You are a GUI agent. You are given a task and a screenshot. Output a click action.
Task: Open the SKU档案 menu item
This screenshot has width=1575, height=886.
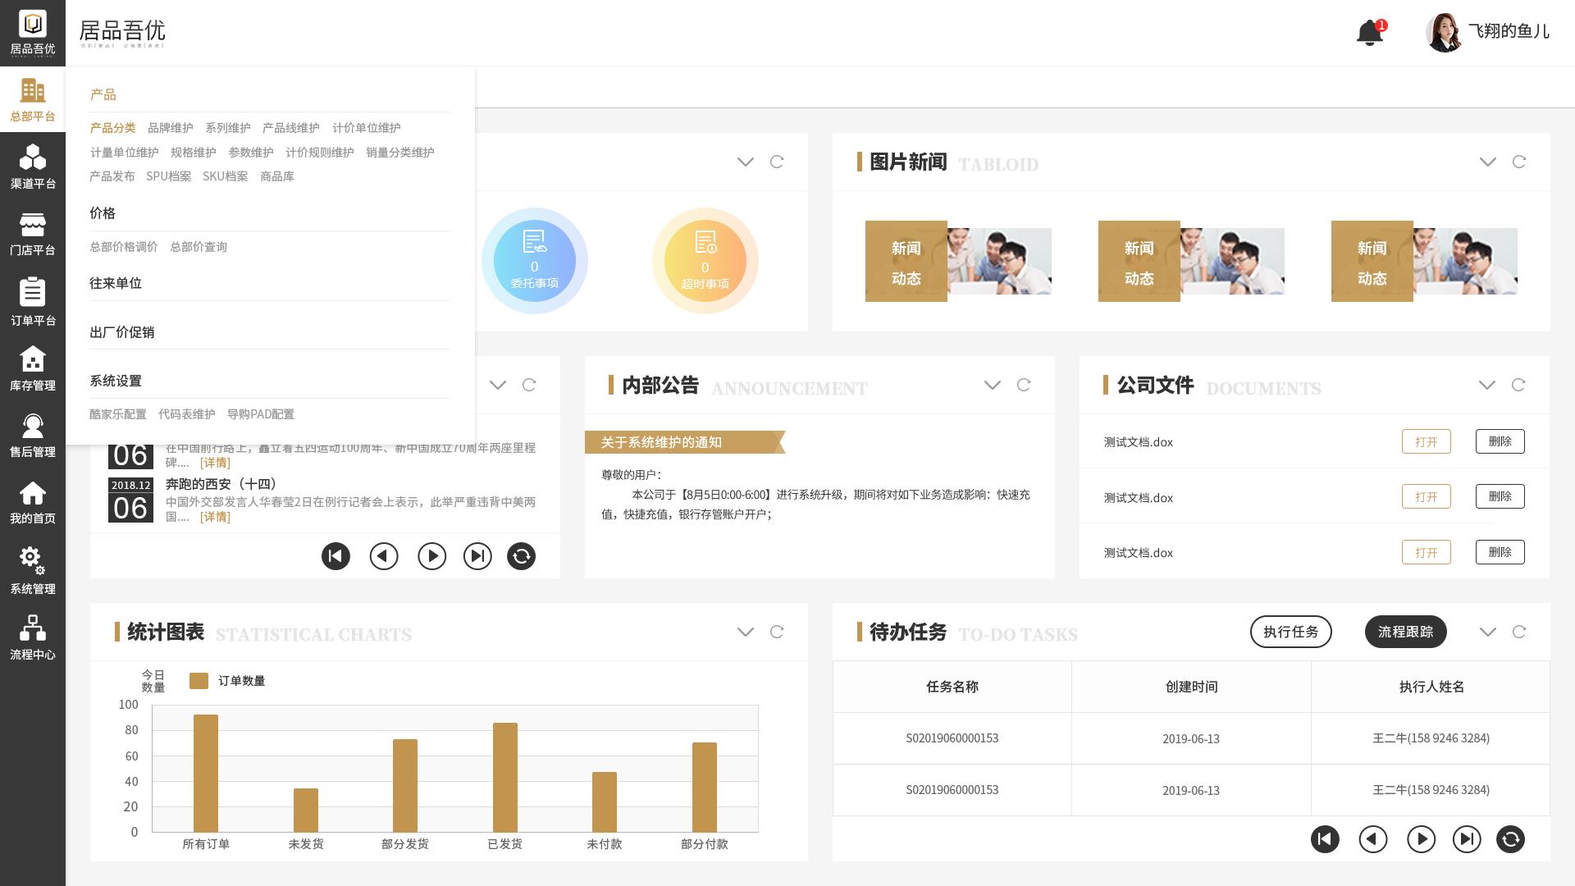pyautogui.click(x=225, y=176)
